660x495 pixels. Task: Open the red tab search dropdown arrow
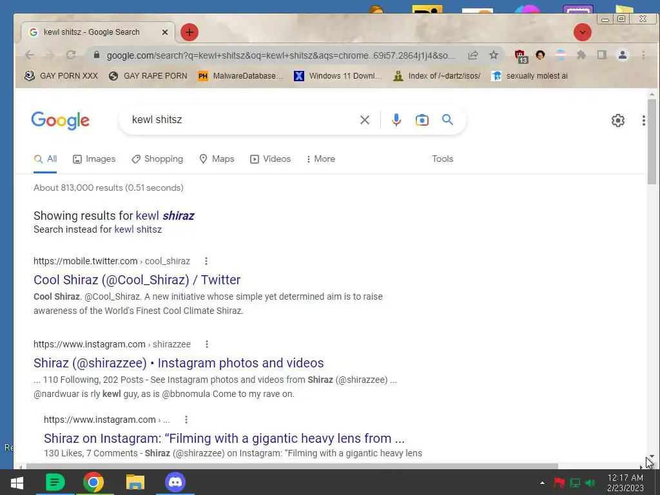583,32
